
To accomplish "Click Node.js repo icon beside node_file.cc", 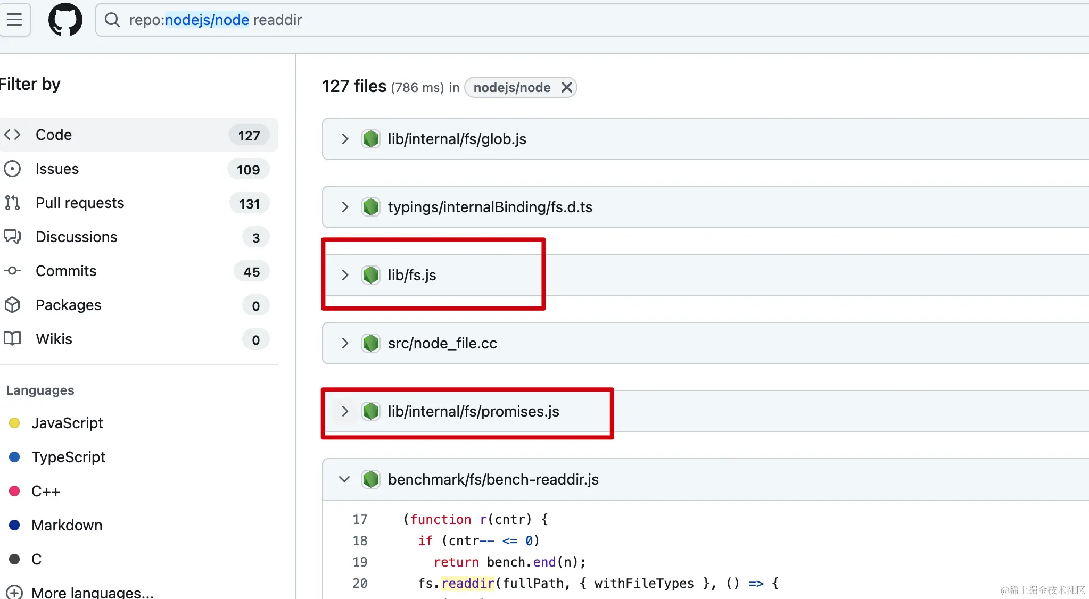I will coord(371,343).
